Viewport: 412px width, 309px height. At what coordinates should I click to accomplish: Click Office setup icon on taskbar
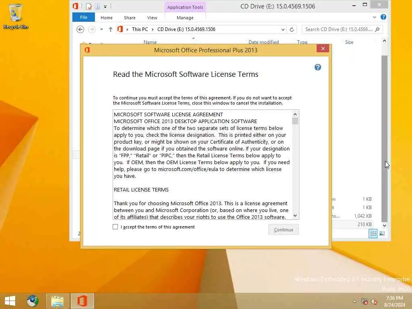[x=82, y=301]
